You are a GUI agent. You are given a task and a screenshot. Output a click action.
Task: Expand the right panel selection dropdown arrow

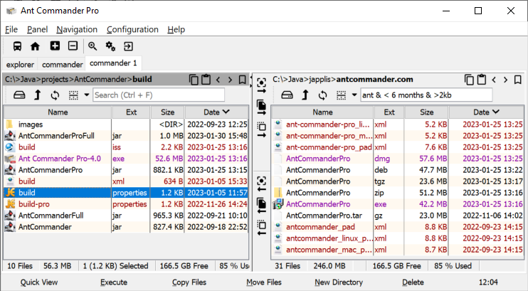pos(354,95)
